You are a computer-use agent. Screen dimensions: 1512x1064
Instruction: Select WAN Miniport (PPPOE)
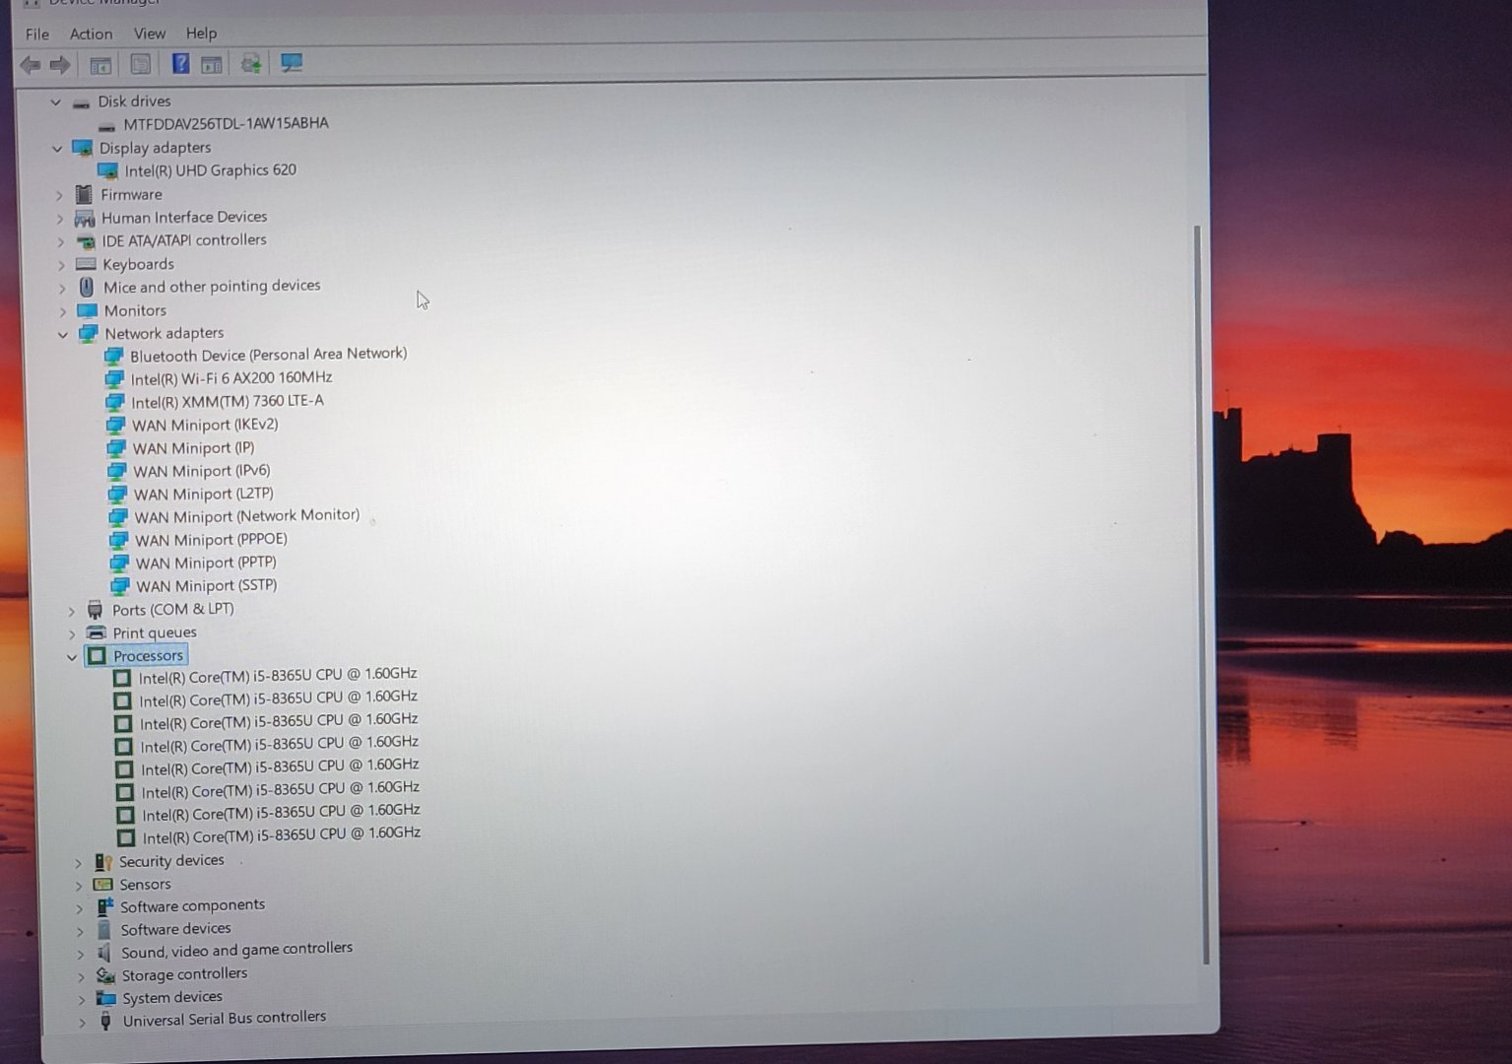pyautogui.click(x=211, y=540)
